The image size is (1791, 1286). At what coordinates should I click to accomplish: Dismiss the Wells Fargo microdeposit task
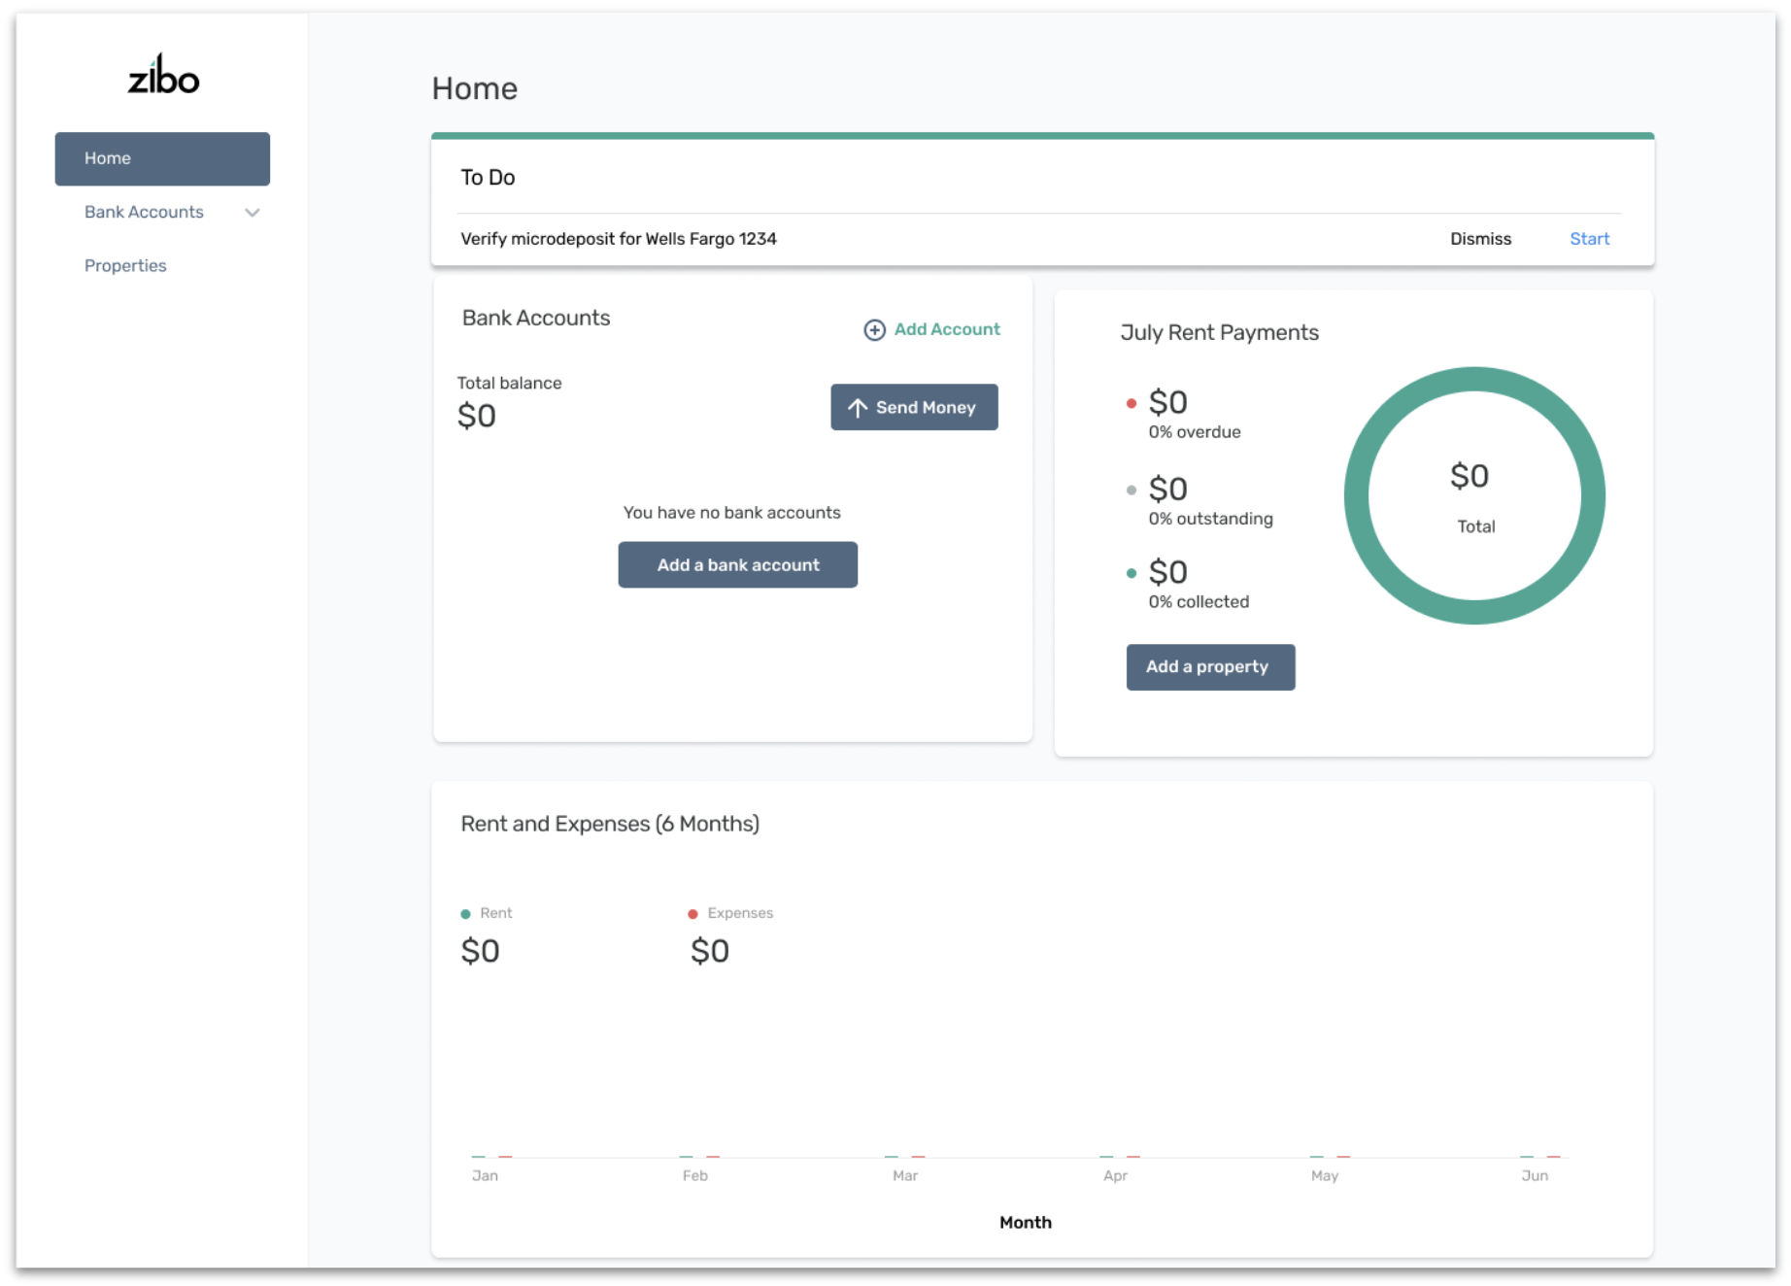(1480, 239)
